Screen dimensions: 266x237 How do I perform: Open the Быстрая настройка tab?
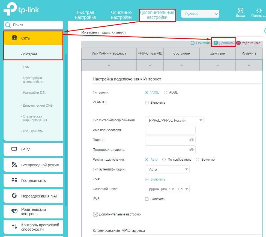tap(85, 15)
